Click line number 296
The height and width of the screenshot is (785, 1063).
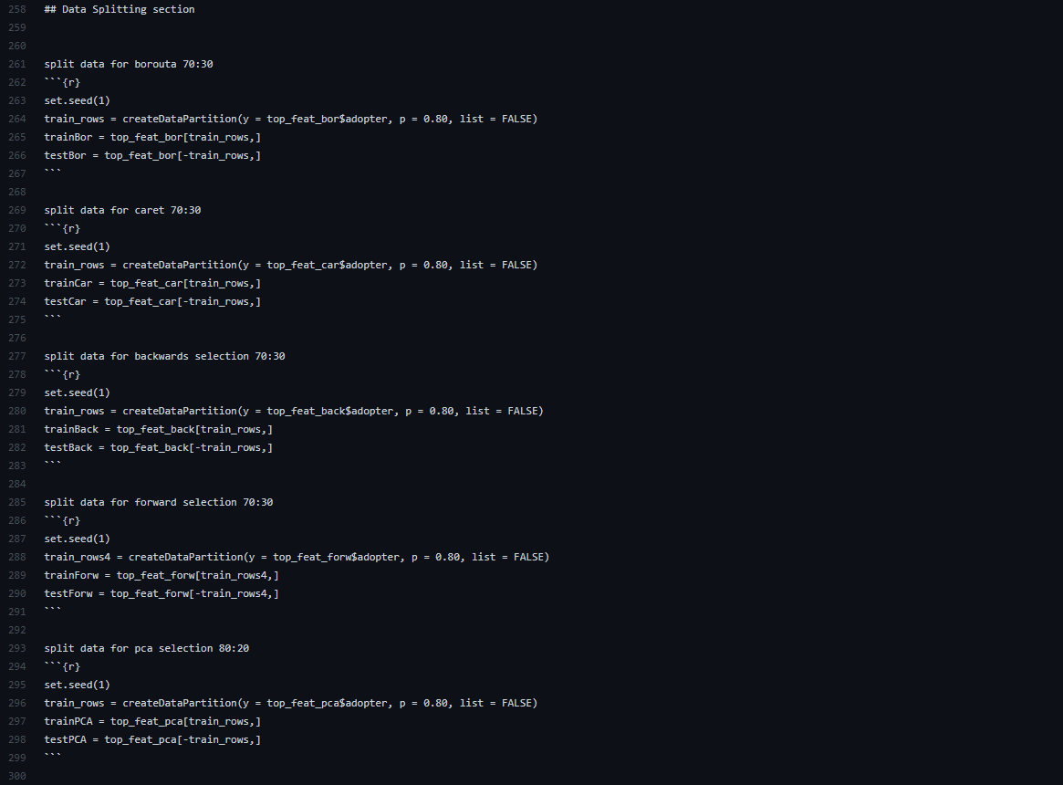tap(17, 703)
